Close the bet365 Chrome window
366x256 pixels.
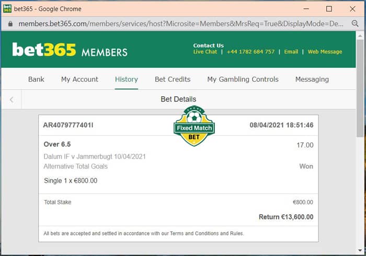(x=352, y=9)
